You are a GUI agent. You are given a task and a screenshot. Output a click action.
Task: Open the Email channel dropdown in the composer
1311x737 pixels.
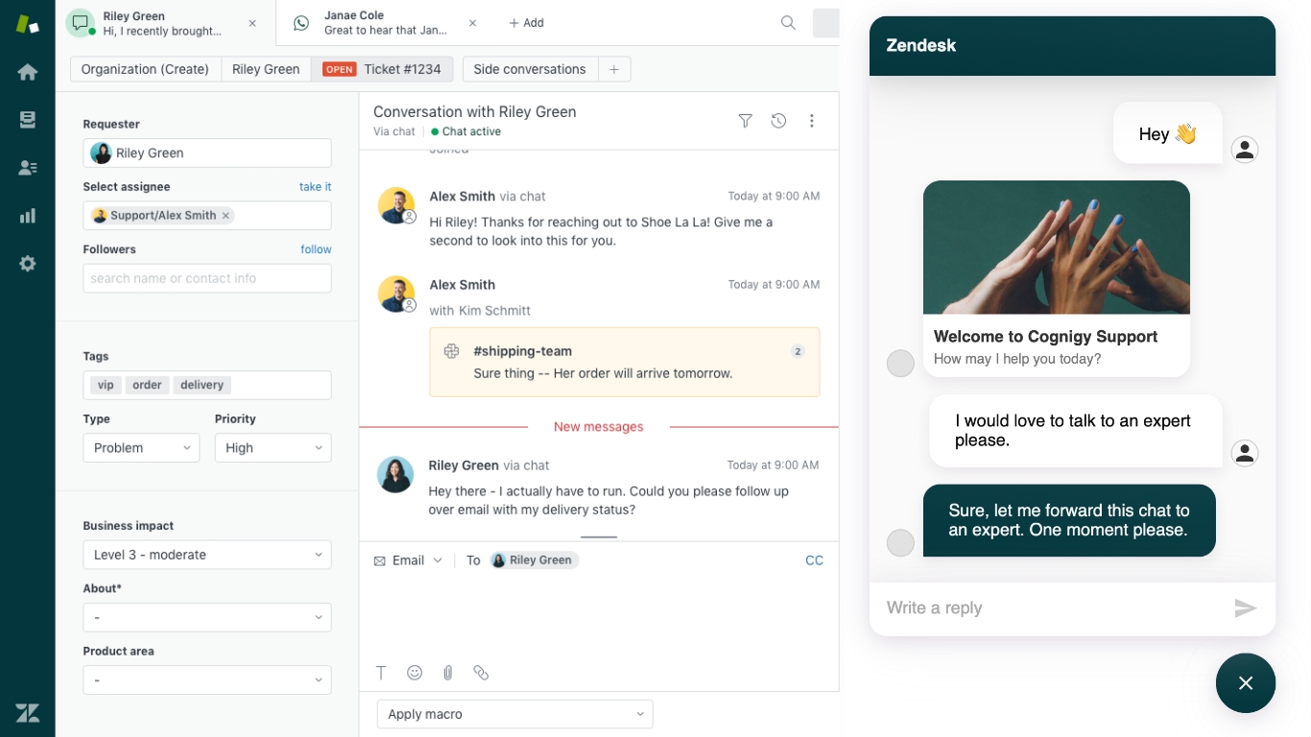click(x=408, y=559)
